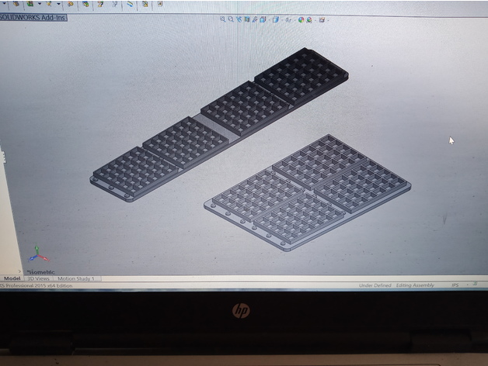The image size is (488, 366).
Task: Open Apply Scene icon
Action: point(309,19)
